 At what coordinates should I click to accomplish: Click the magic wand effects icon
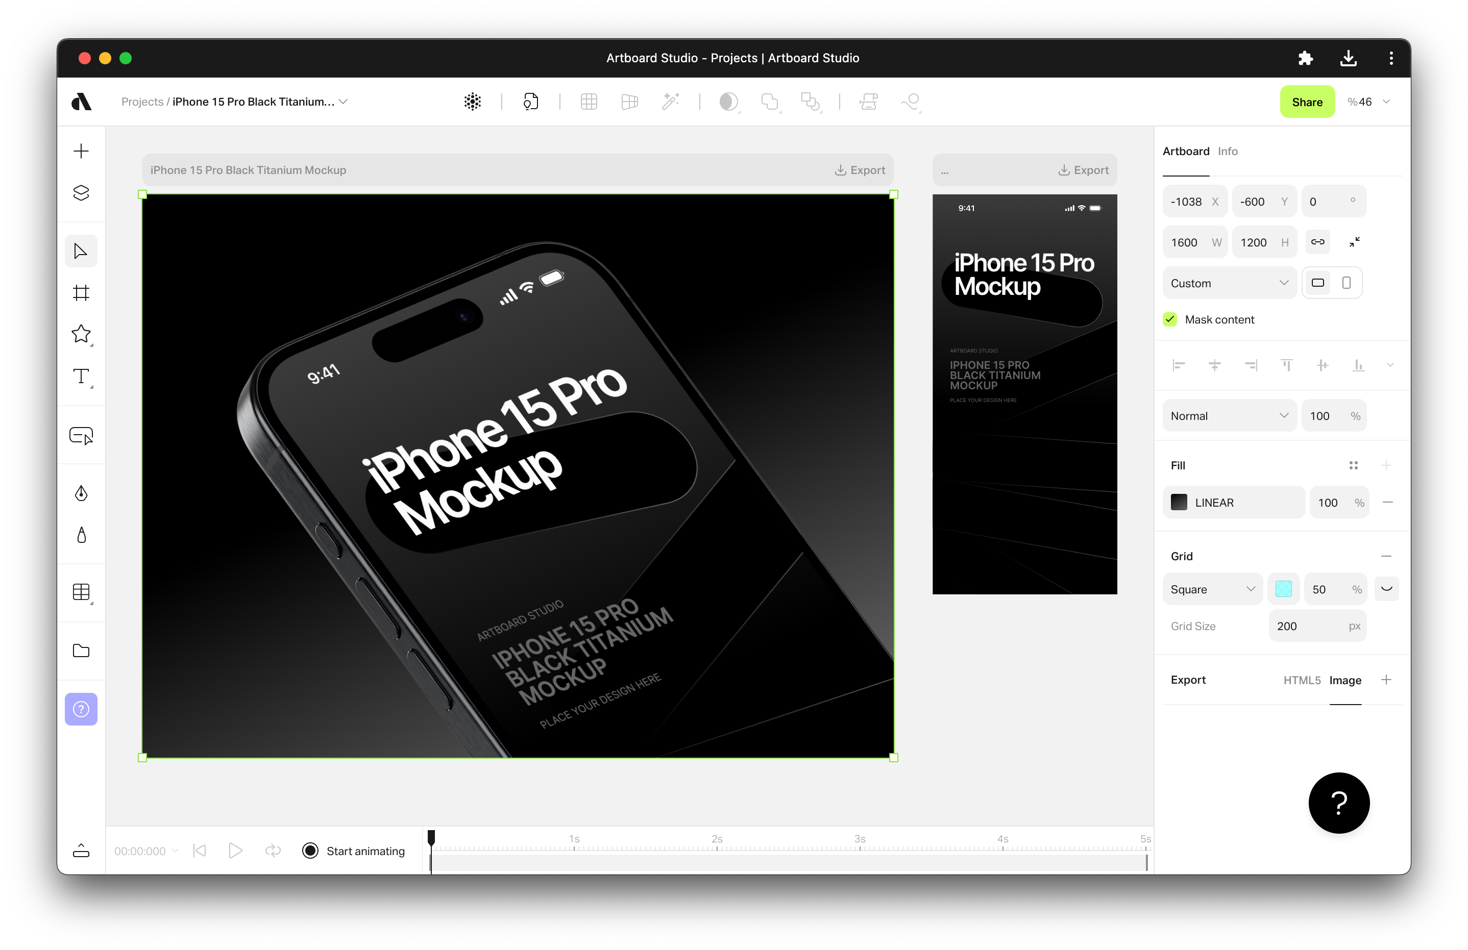671,101
